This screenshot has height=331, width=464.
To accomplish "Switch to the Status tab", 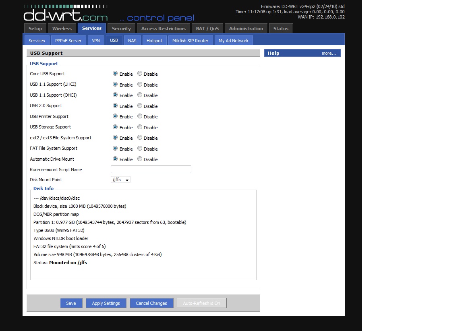I will click(x=281, y=29).
